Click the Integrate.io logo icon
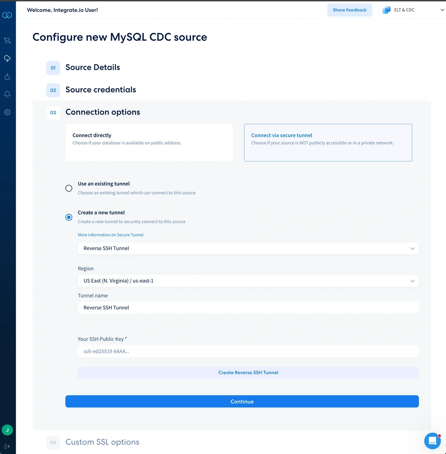This screenshot has height=454, width=446. pyautogui.click(x=7, y=15)
